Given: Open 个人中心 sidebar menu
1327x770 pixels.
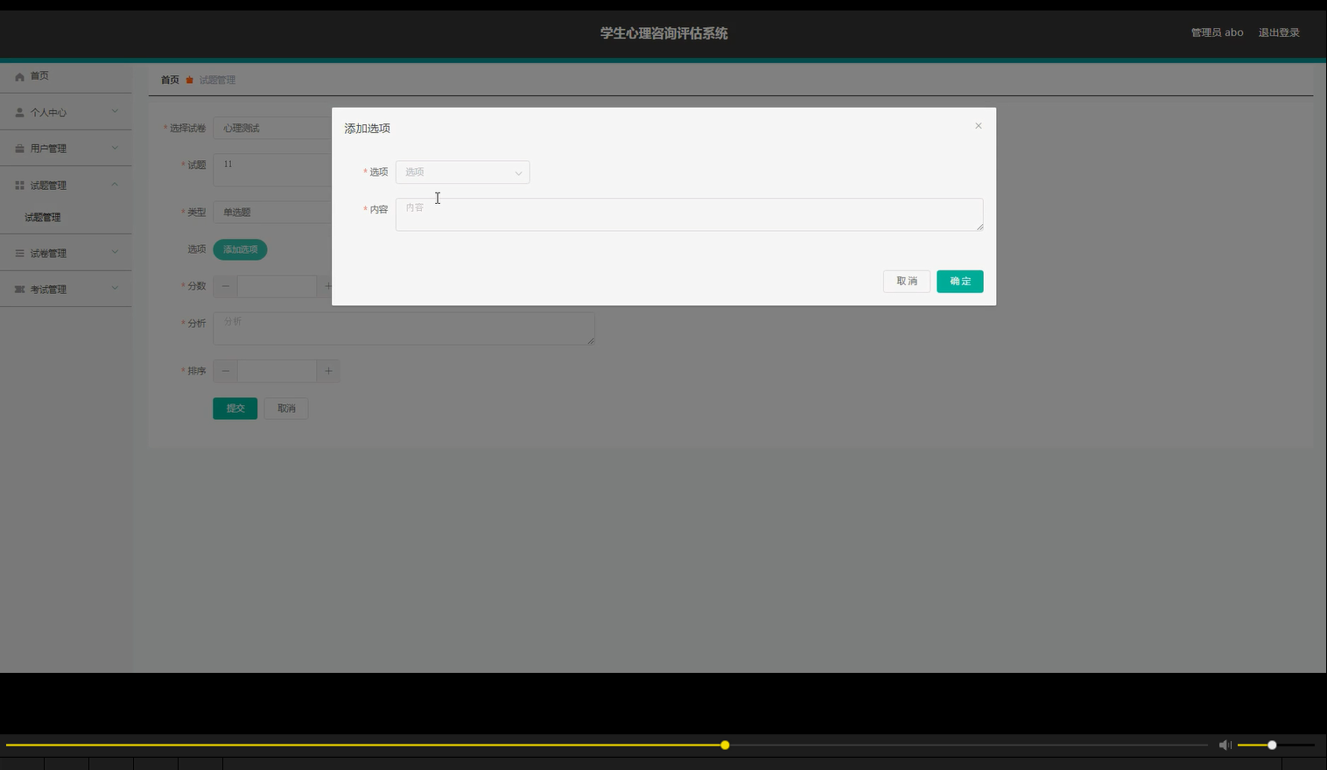Looking at the screenshot, I should [66, 112].
